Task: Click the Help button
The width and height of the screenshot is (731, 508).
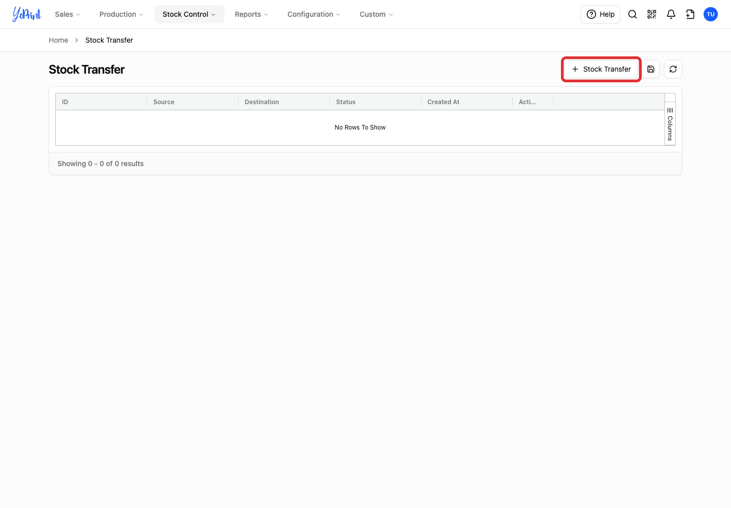Action: 601,14
